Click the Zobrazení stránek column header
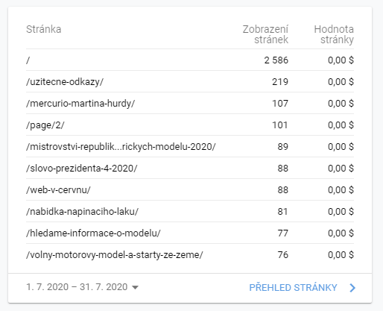383x311 pixels. coord(265,34)
